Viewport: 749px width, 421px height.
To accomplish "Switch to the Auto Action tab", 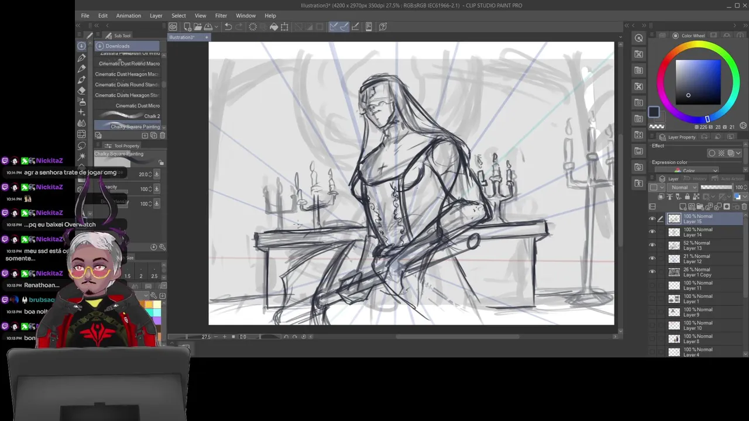I will point(727,178).
